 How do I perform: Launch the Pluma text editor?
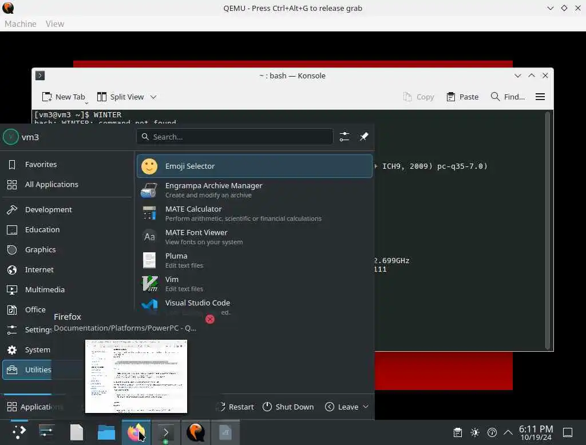pyautogui.click(x=255, y=260)
